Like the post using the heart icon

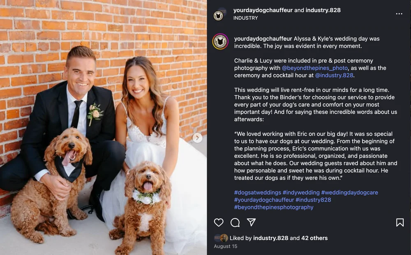tap(219, 222)
